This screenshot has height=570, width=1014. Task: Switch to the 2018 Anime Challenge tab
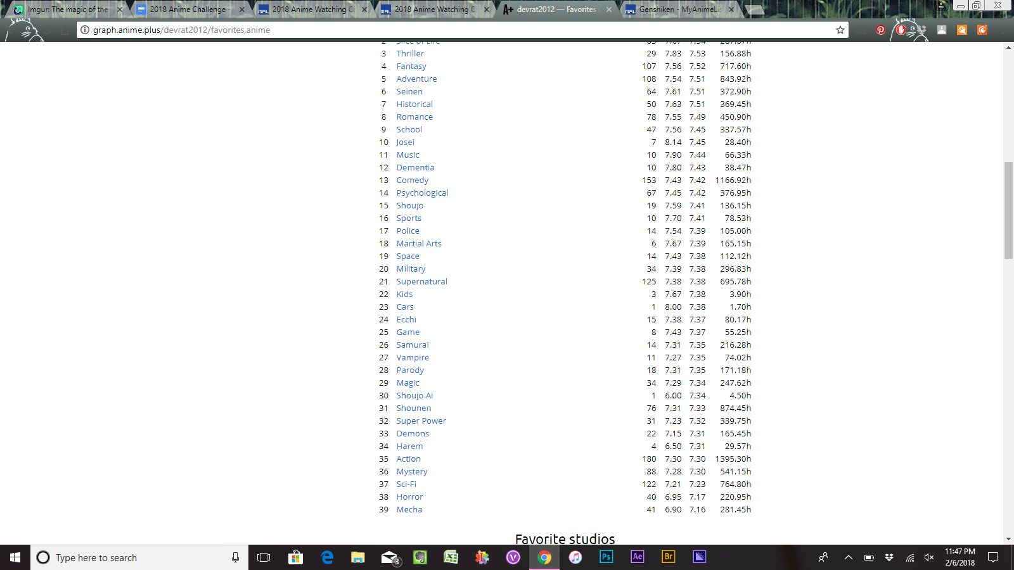(x=190, y=9)
